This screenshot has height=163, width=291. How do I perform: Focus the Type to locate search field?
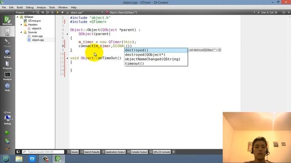click(x=43, y=152)
